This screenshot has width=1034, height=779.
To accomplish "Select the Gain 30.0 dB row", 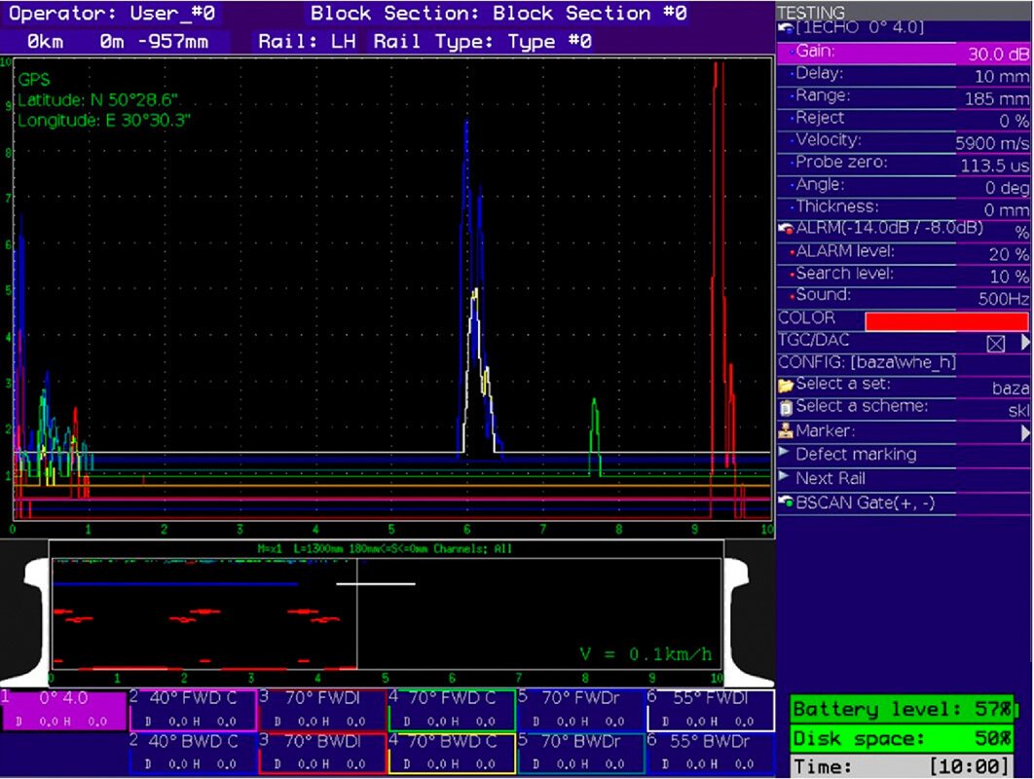I will 904,53.
